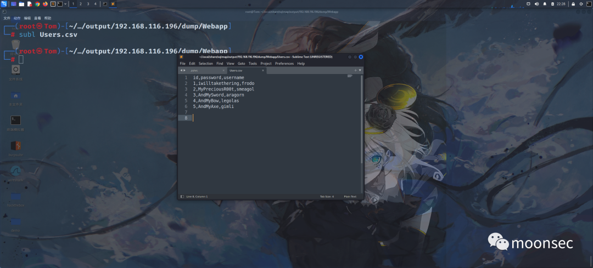Click the 22:28 clock
Viewport: 593px width, 268px height.
coord(561,4)
